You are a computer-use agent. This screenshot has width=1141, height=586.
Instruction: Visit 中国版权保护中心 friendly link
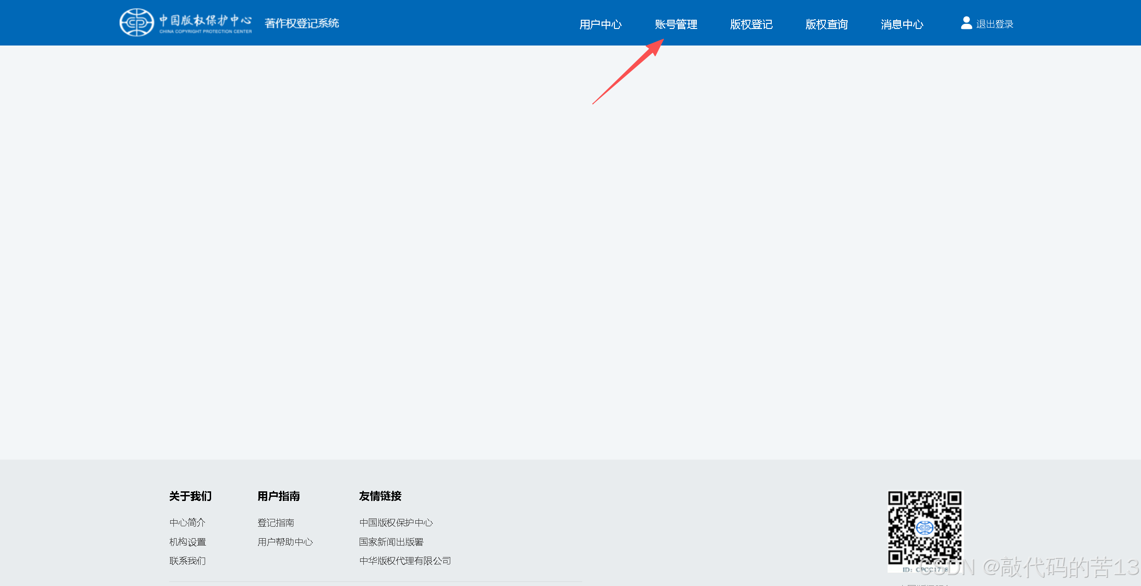(396, 523)
